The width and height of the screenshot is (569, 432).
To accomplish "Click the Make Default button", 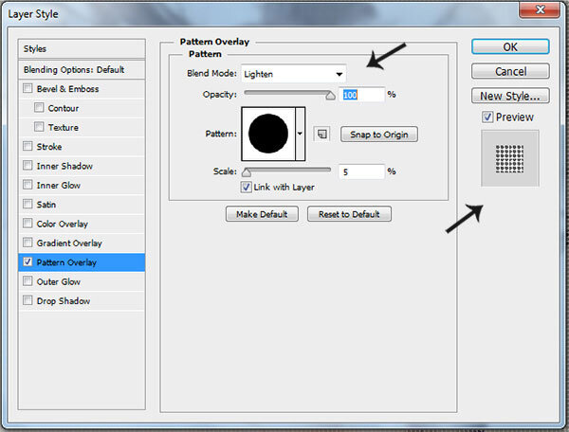I will 262,214.
